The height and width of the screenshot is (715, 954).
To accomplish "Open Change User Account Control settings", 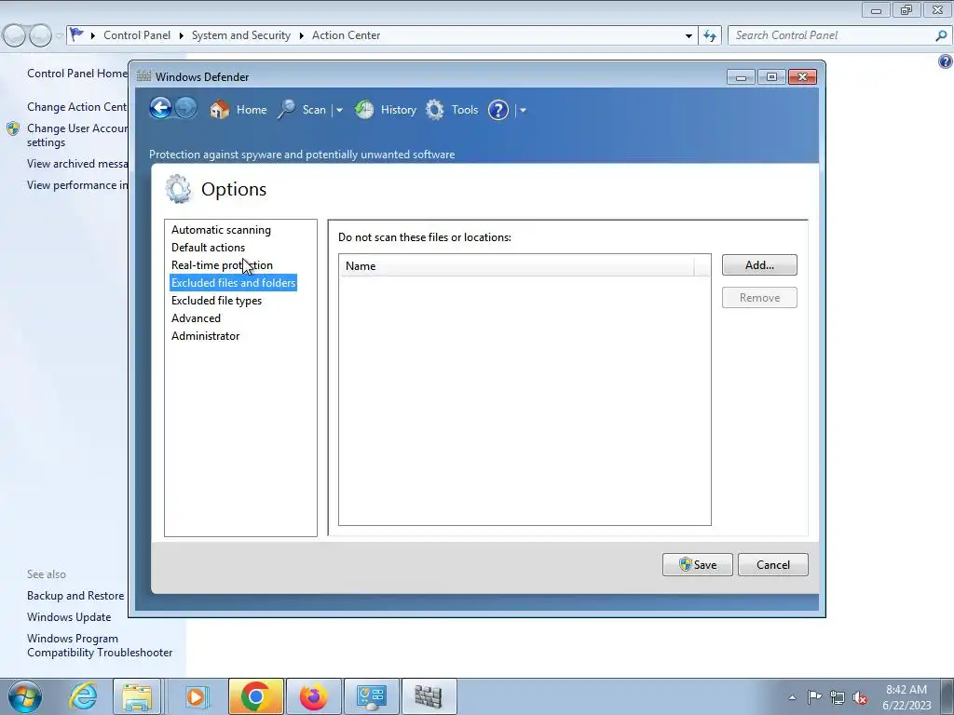I will coord(77,135).
